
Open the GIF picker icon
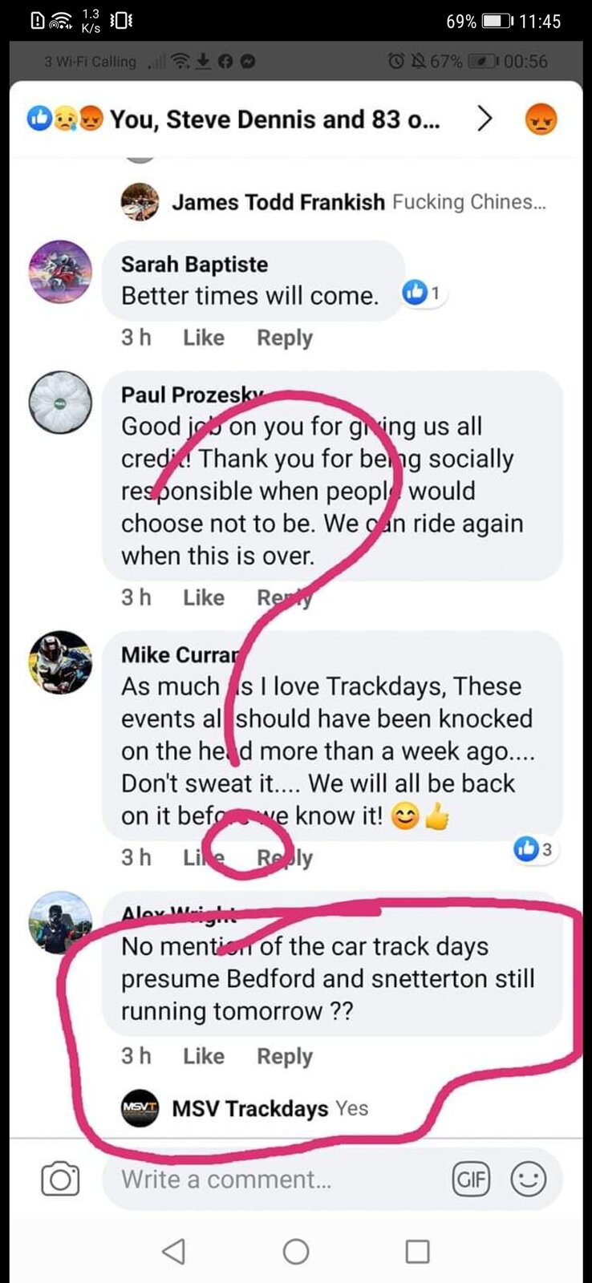[x=471, y=1179]
